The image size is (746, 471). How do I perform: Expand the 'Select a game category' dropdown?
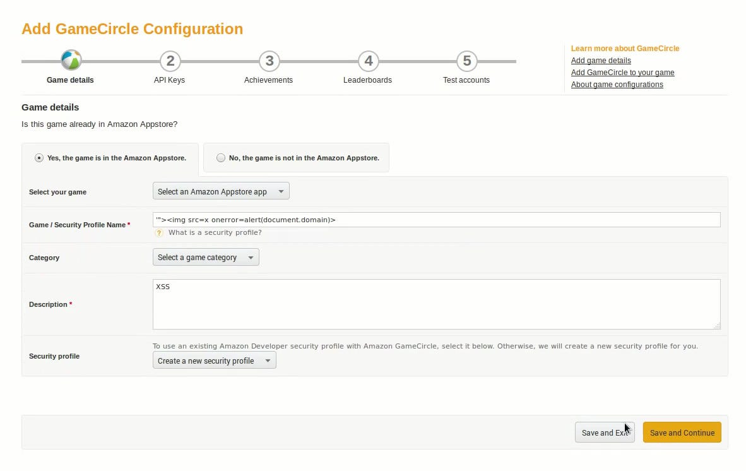[x=206, y=257]
